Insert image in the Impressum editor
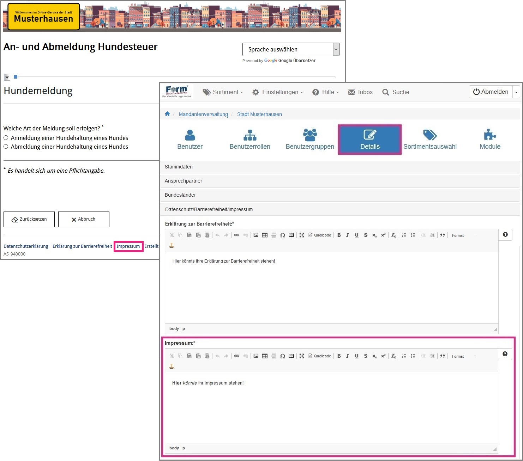The height and width of the screenshot is (461, 523). [256, 356]
